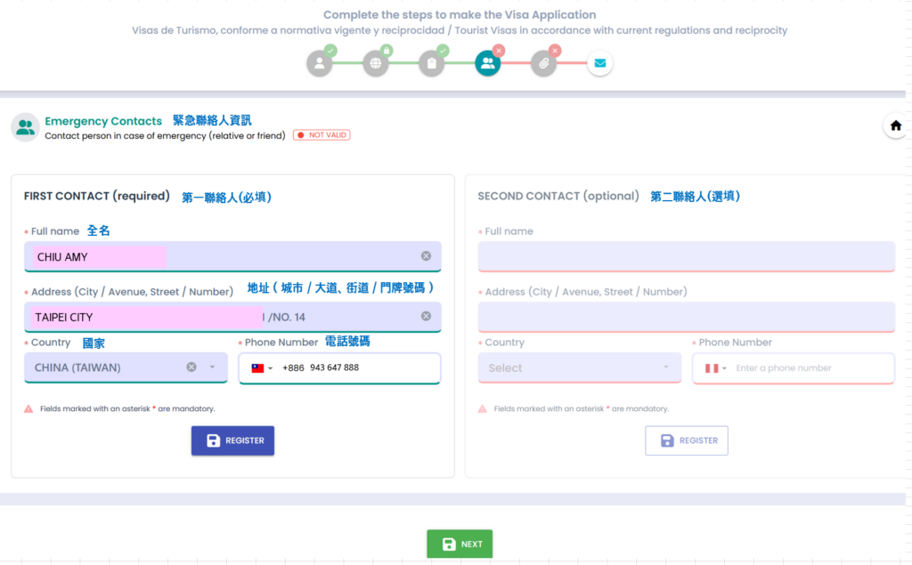Click the second contact Full name field

[686, 256]
